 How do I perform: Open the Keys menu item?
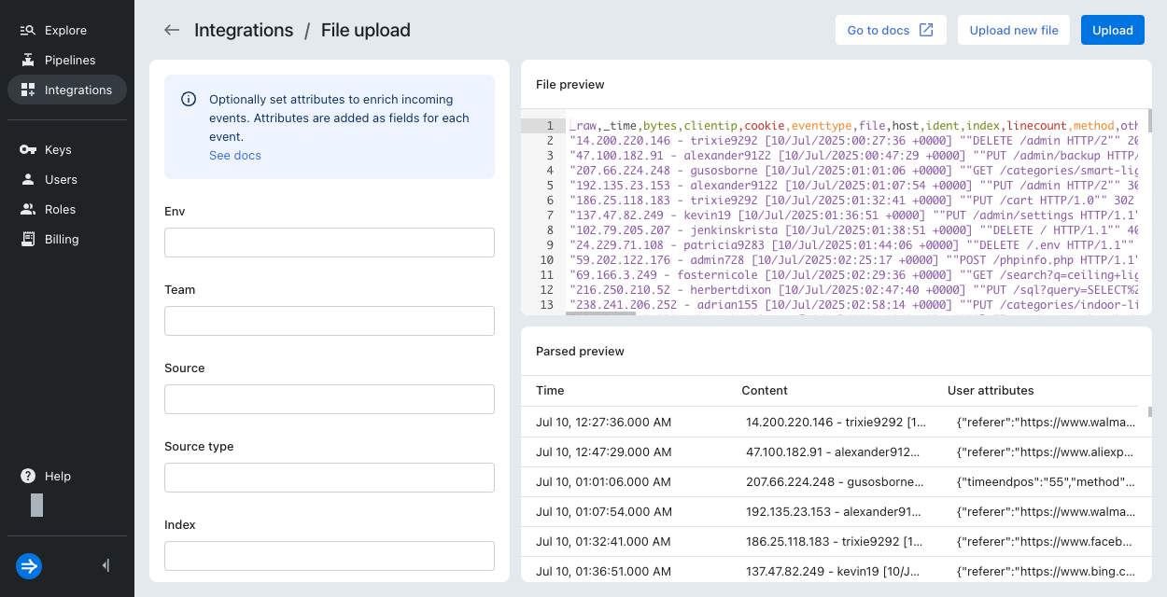click(x=67, y=149)
